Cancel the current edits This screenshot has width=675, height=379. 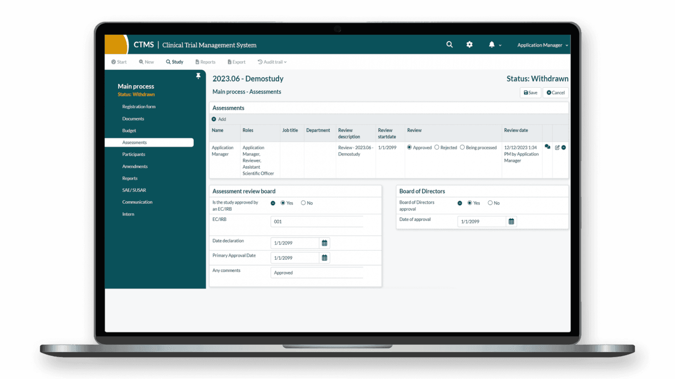pos(555,93)
